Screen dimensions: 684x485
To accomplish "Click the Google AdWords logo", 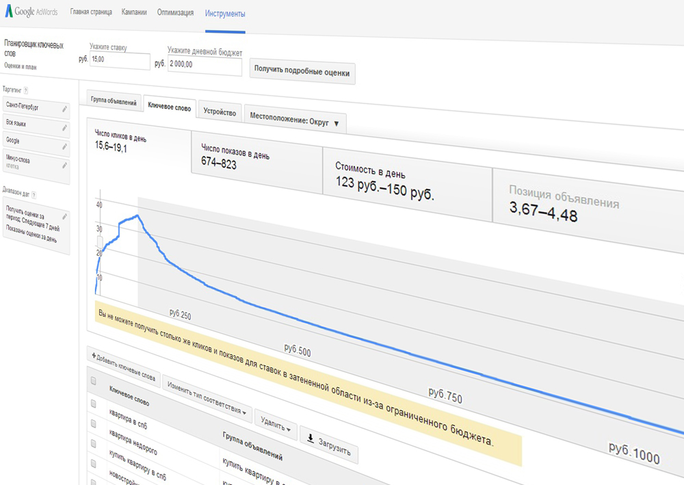I will 31,13.
